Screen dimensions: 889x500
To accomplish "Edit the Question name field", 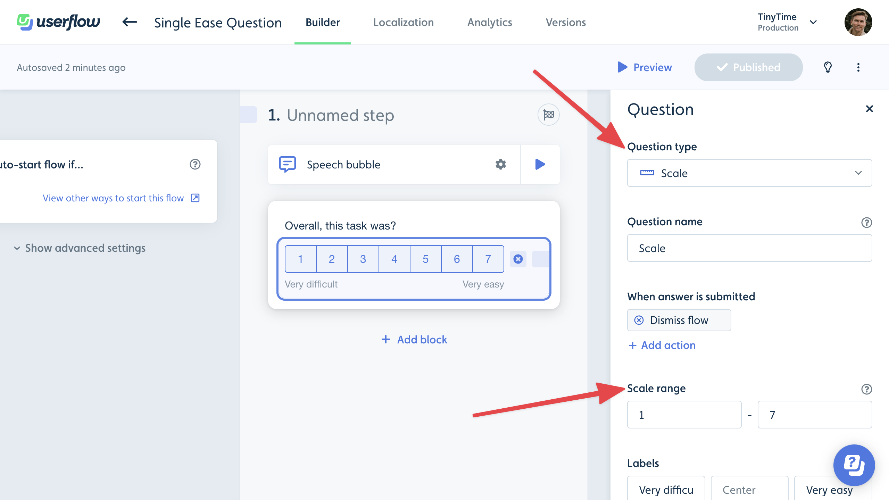I will [x=749, y=248].
